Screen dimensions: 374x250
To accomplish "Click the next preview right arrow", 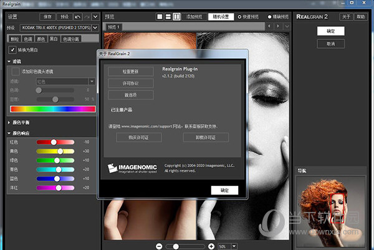I will pyautogui.click(x=278, y=26).
